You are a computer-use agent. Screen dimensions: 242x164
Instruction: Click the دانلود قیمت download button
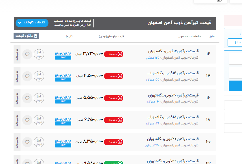coord(26,36)
